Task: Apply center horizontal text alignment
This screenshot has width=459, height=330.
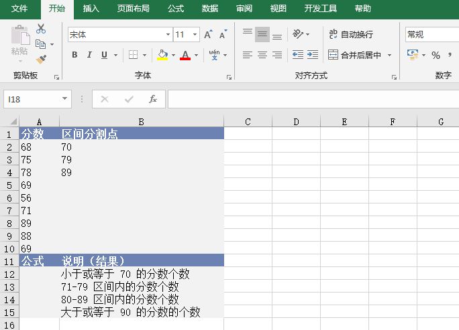Action: pos(262,55)
